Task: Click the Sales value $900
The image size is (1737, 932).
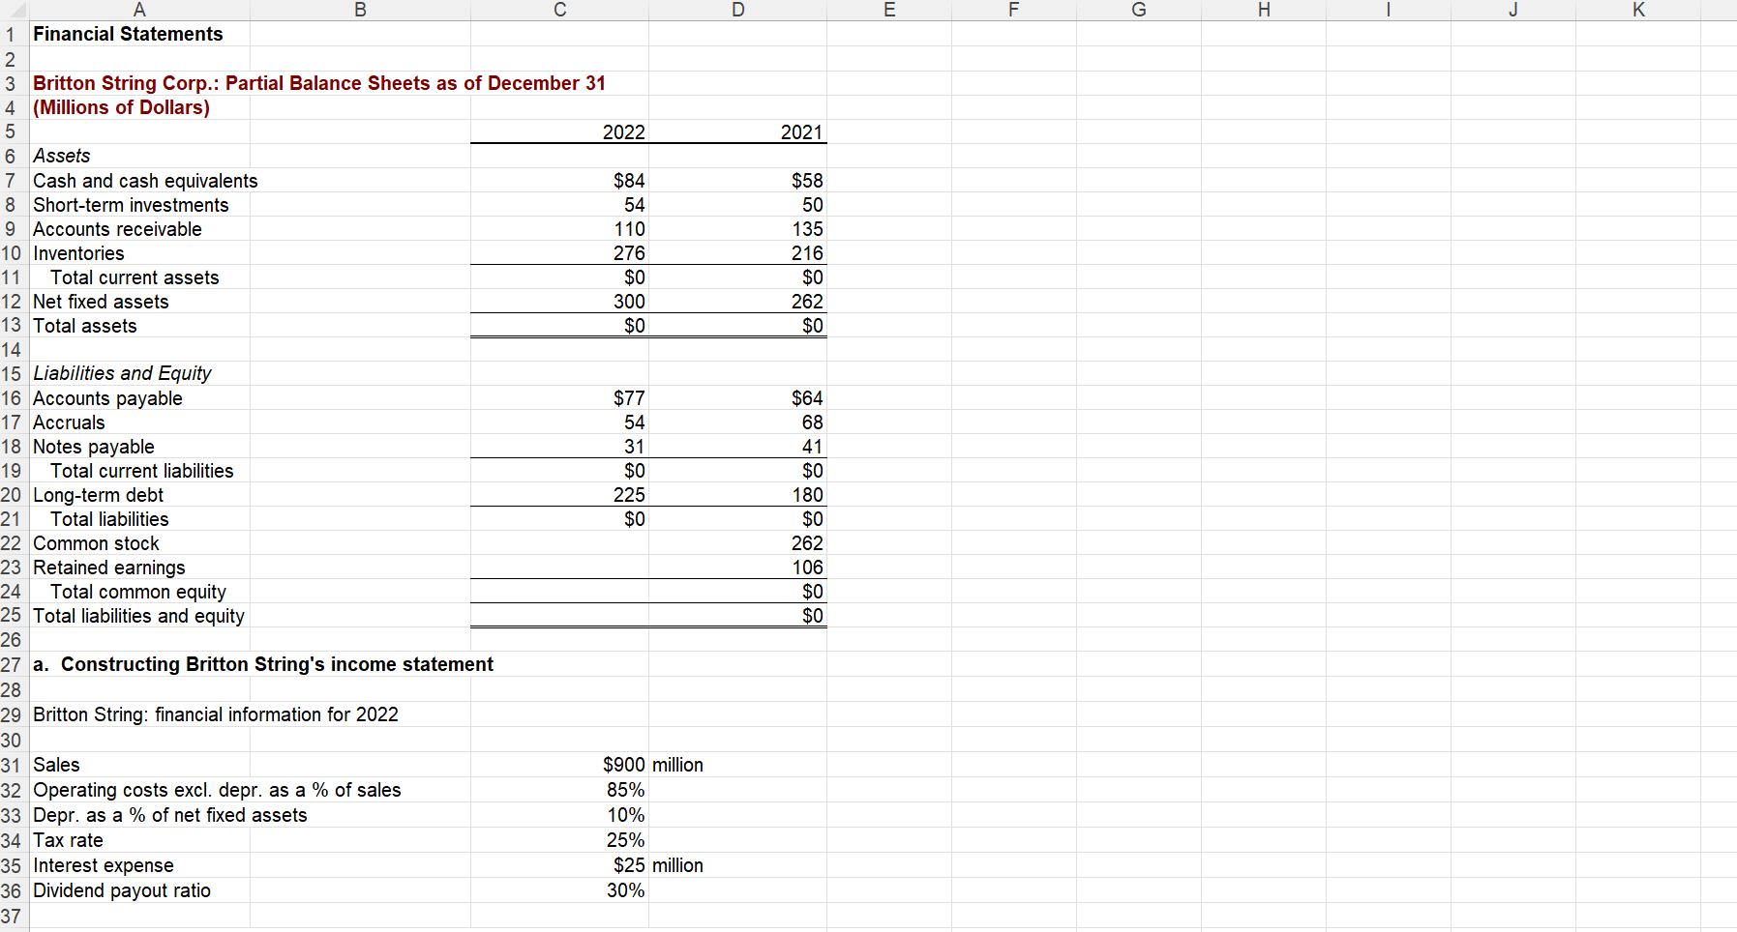Action: point(623,765)
